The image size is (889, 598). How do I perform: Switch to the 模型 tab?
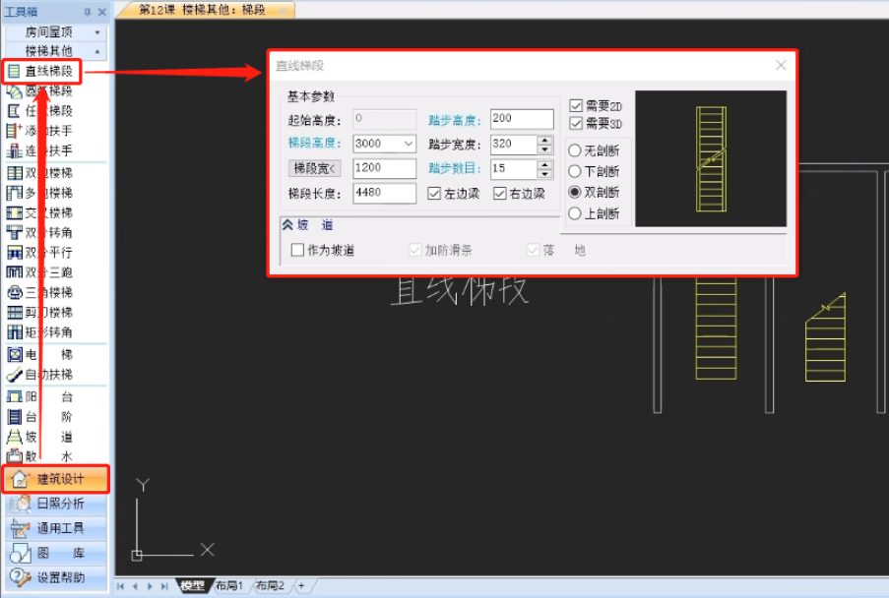coord(192,585)
